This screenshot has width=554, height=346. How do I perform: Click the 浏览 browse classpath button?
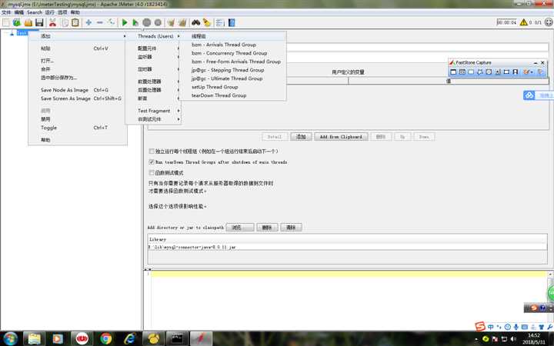(240, 228)
